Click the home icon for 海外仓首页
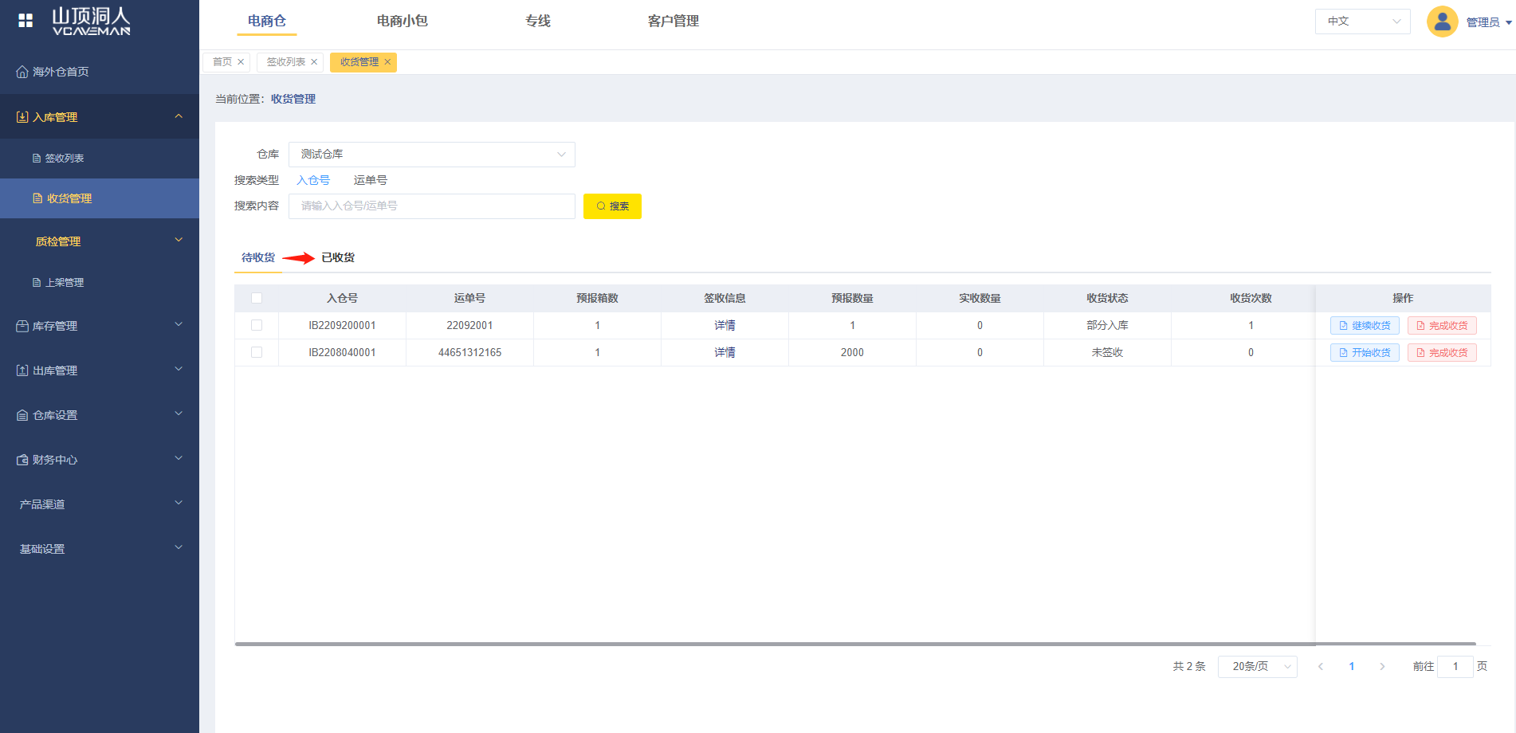The width and height of the screenshot is (1516, 733). pyautogui.click(x=22, y=73)
